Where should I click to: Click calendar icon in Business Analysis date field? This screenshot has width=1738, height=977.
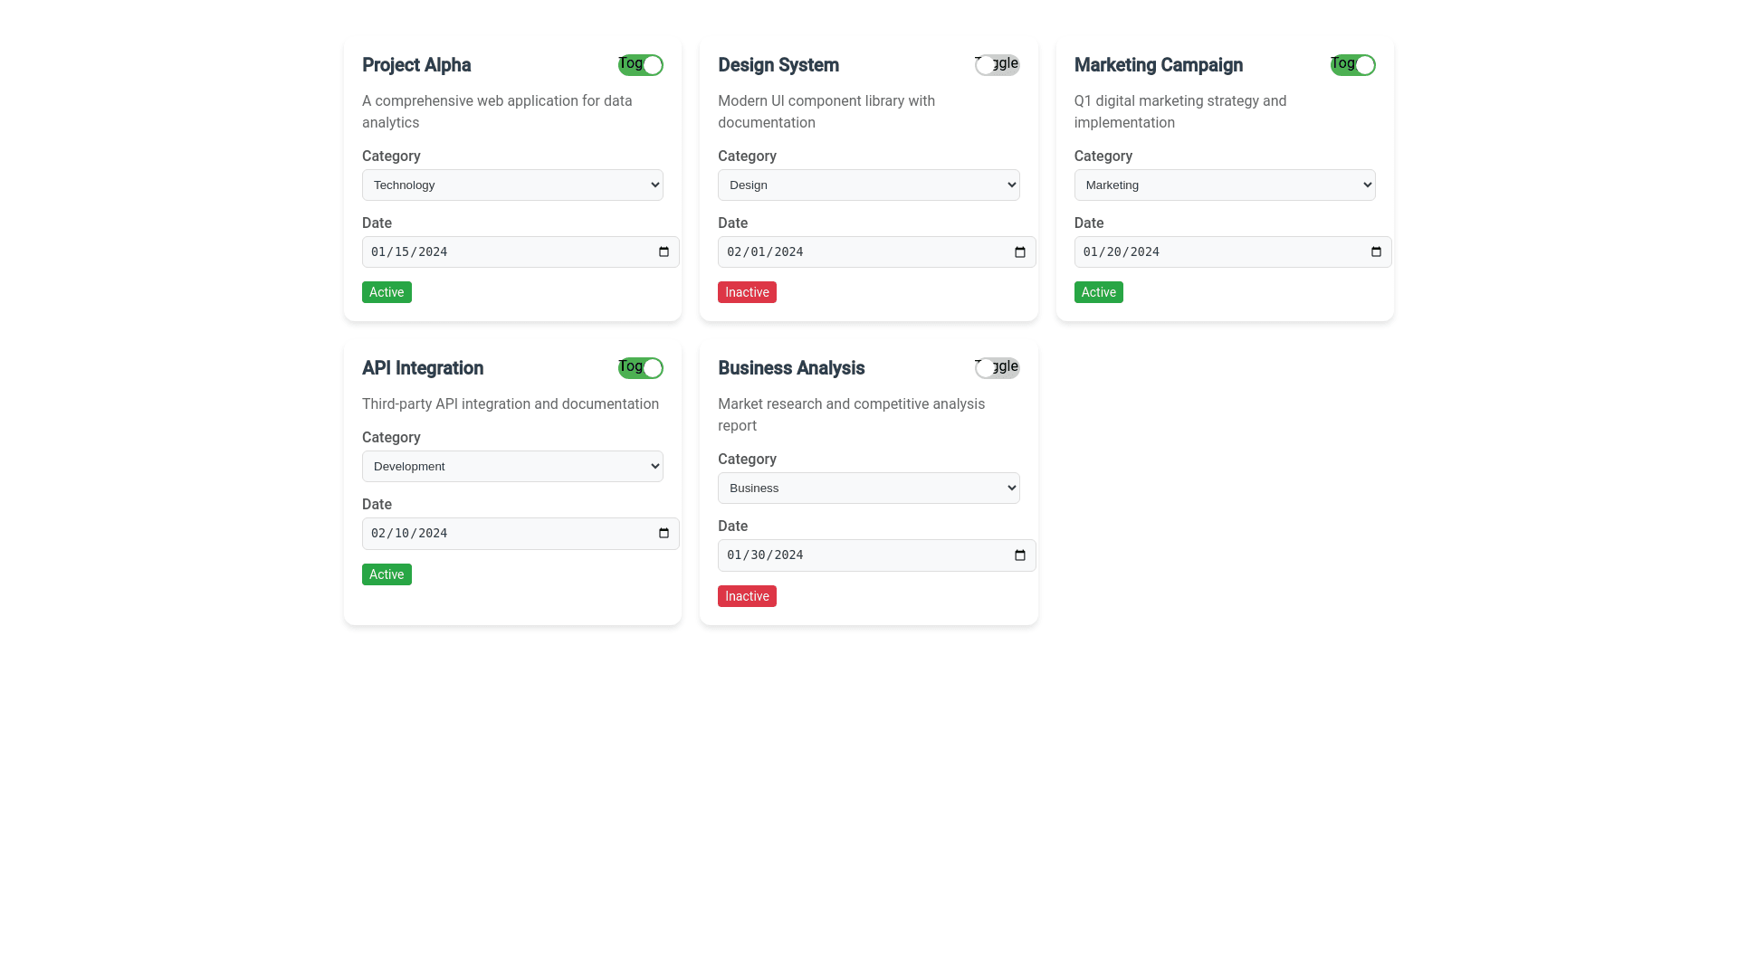click(1019, 555)
